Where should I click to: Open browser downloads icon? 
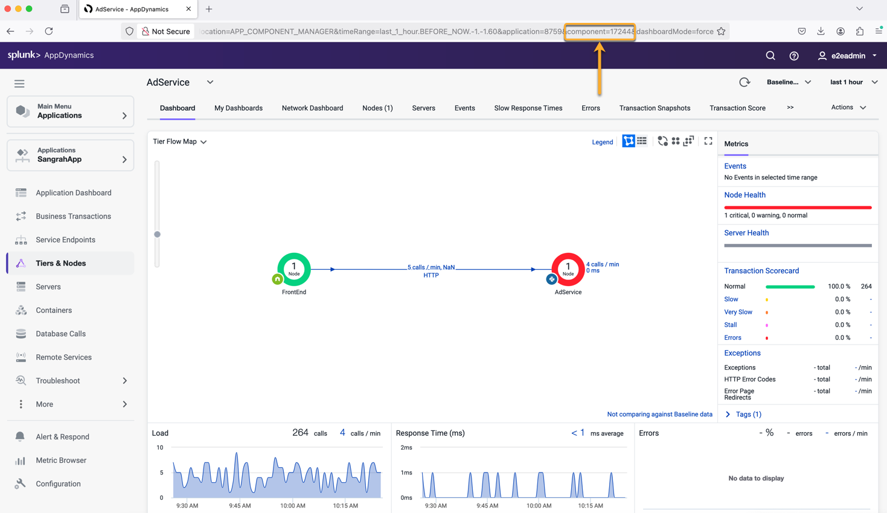pyautogui.click(x=821, y=31)
